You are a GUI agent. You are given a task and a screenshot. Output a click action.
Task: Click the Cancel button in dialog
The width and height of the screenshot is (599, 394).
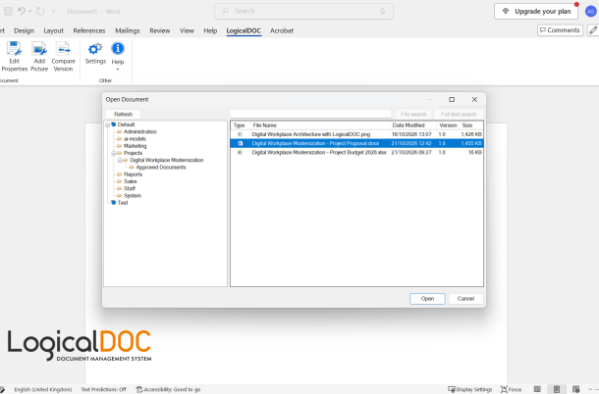click(x=465, y=299)
